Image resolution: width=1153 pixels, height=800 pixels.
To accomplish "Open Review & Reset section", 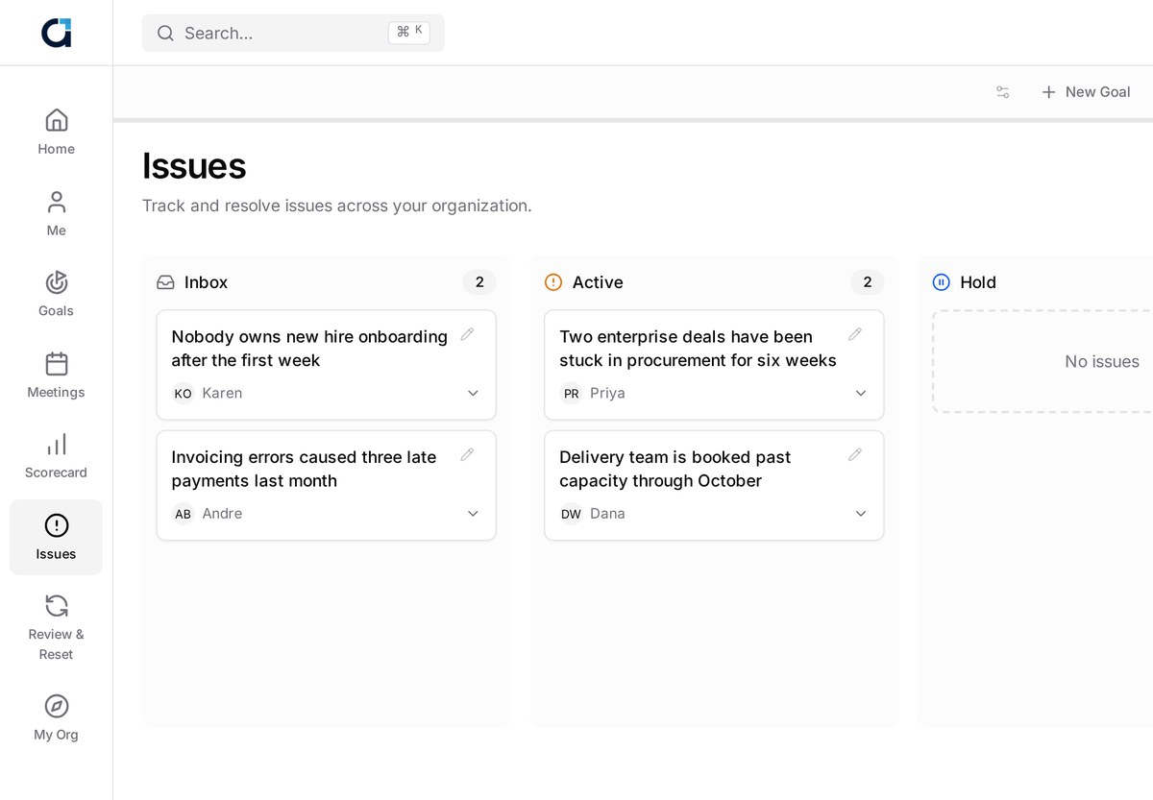I will pos(56,628).
